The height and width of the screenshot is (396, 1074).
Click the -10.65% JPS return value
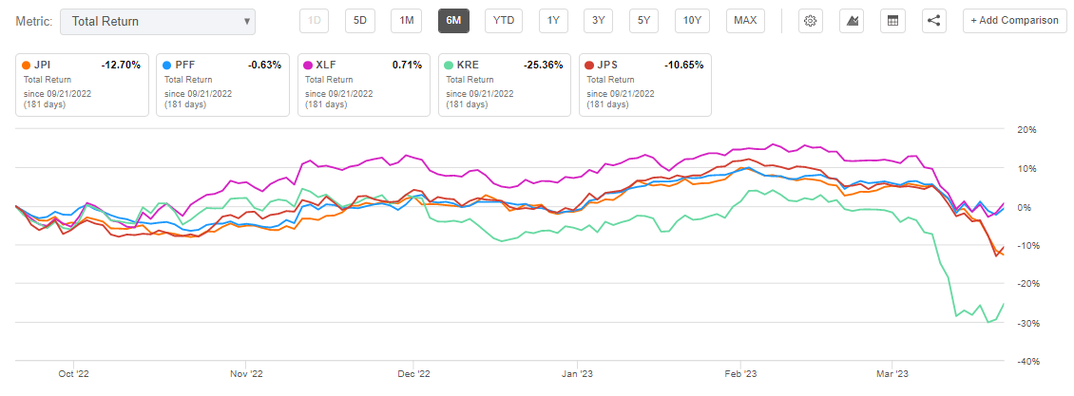(684, 66)
